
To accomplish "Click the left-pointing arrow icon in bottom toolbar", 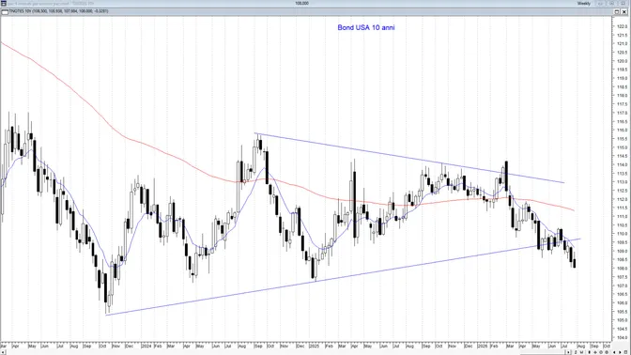I will coord(614,352).
